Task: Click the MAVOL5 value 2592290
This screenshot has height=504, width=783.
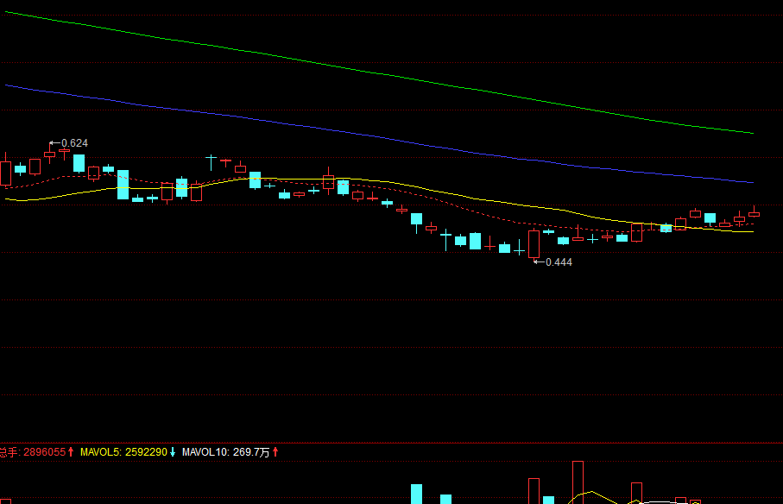Action: (146, 452)
